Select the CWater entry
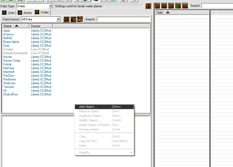The width and height of the screenshot is (233, 167). [8, 49]
